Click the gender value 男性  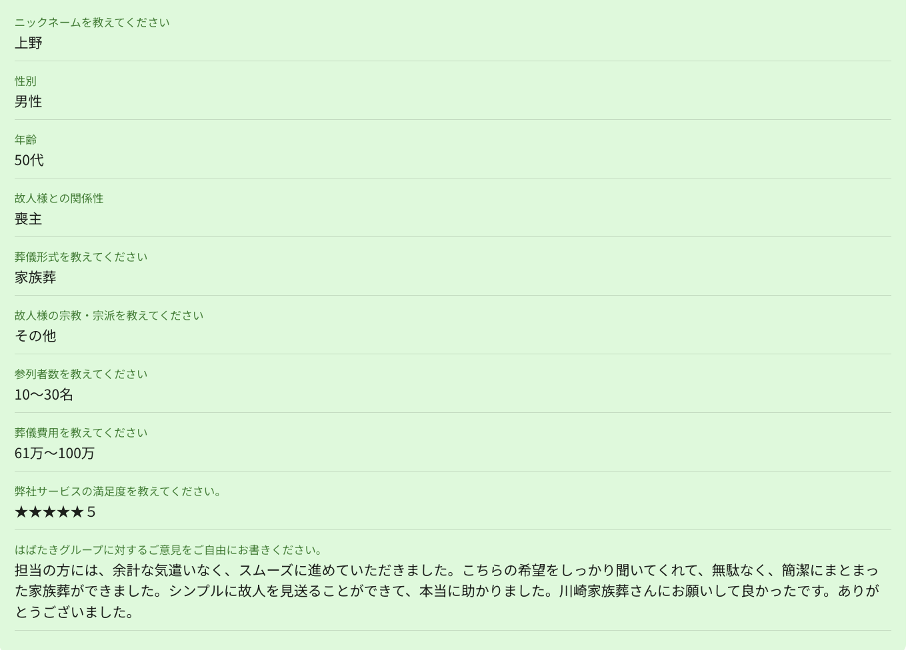29,101
